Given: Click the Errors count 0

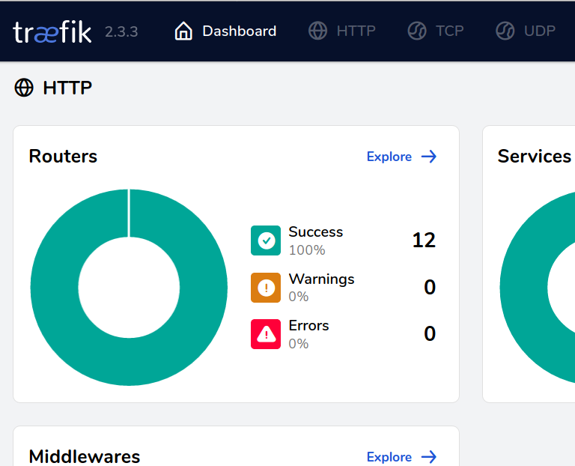Looking at the screenshot, I should coord(430,334).
